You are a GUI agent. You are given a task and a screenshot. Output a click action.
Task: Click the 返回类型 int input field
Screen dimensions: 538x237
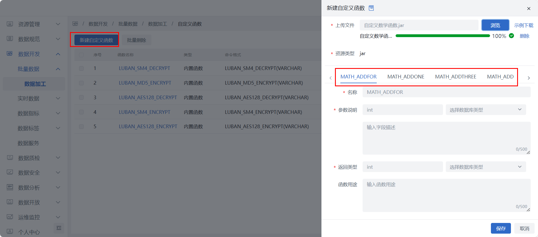(403, 167)
